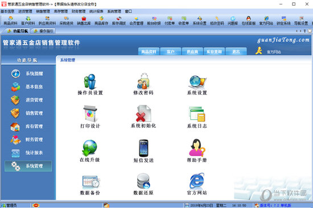
Task: Select 库存管理 in left sidebar
Action: pyautogui.click(x=28, y=127)
